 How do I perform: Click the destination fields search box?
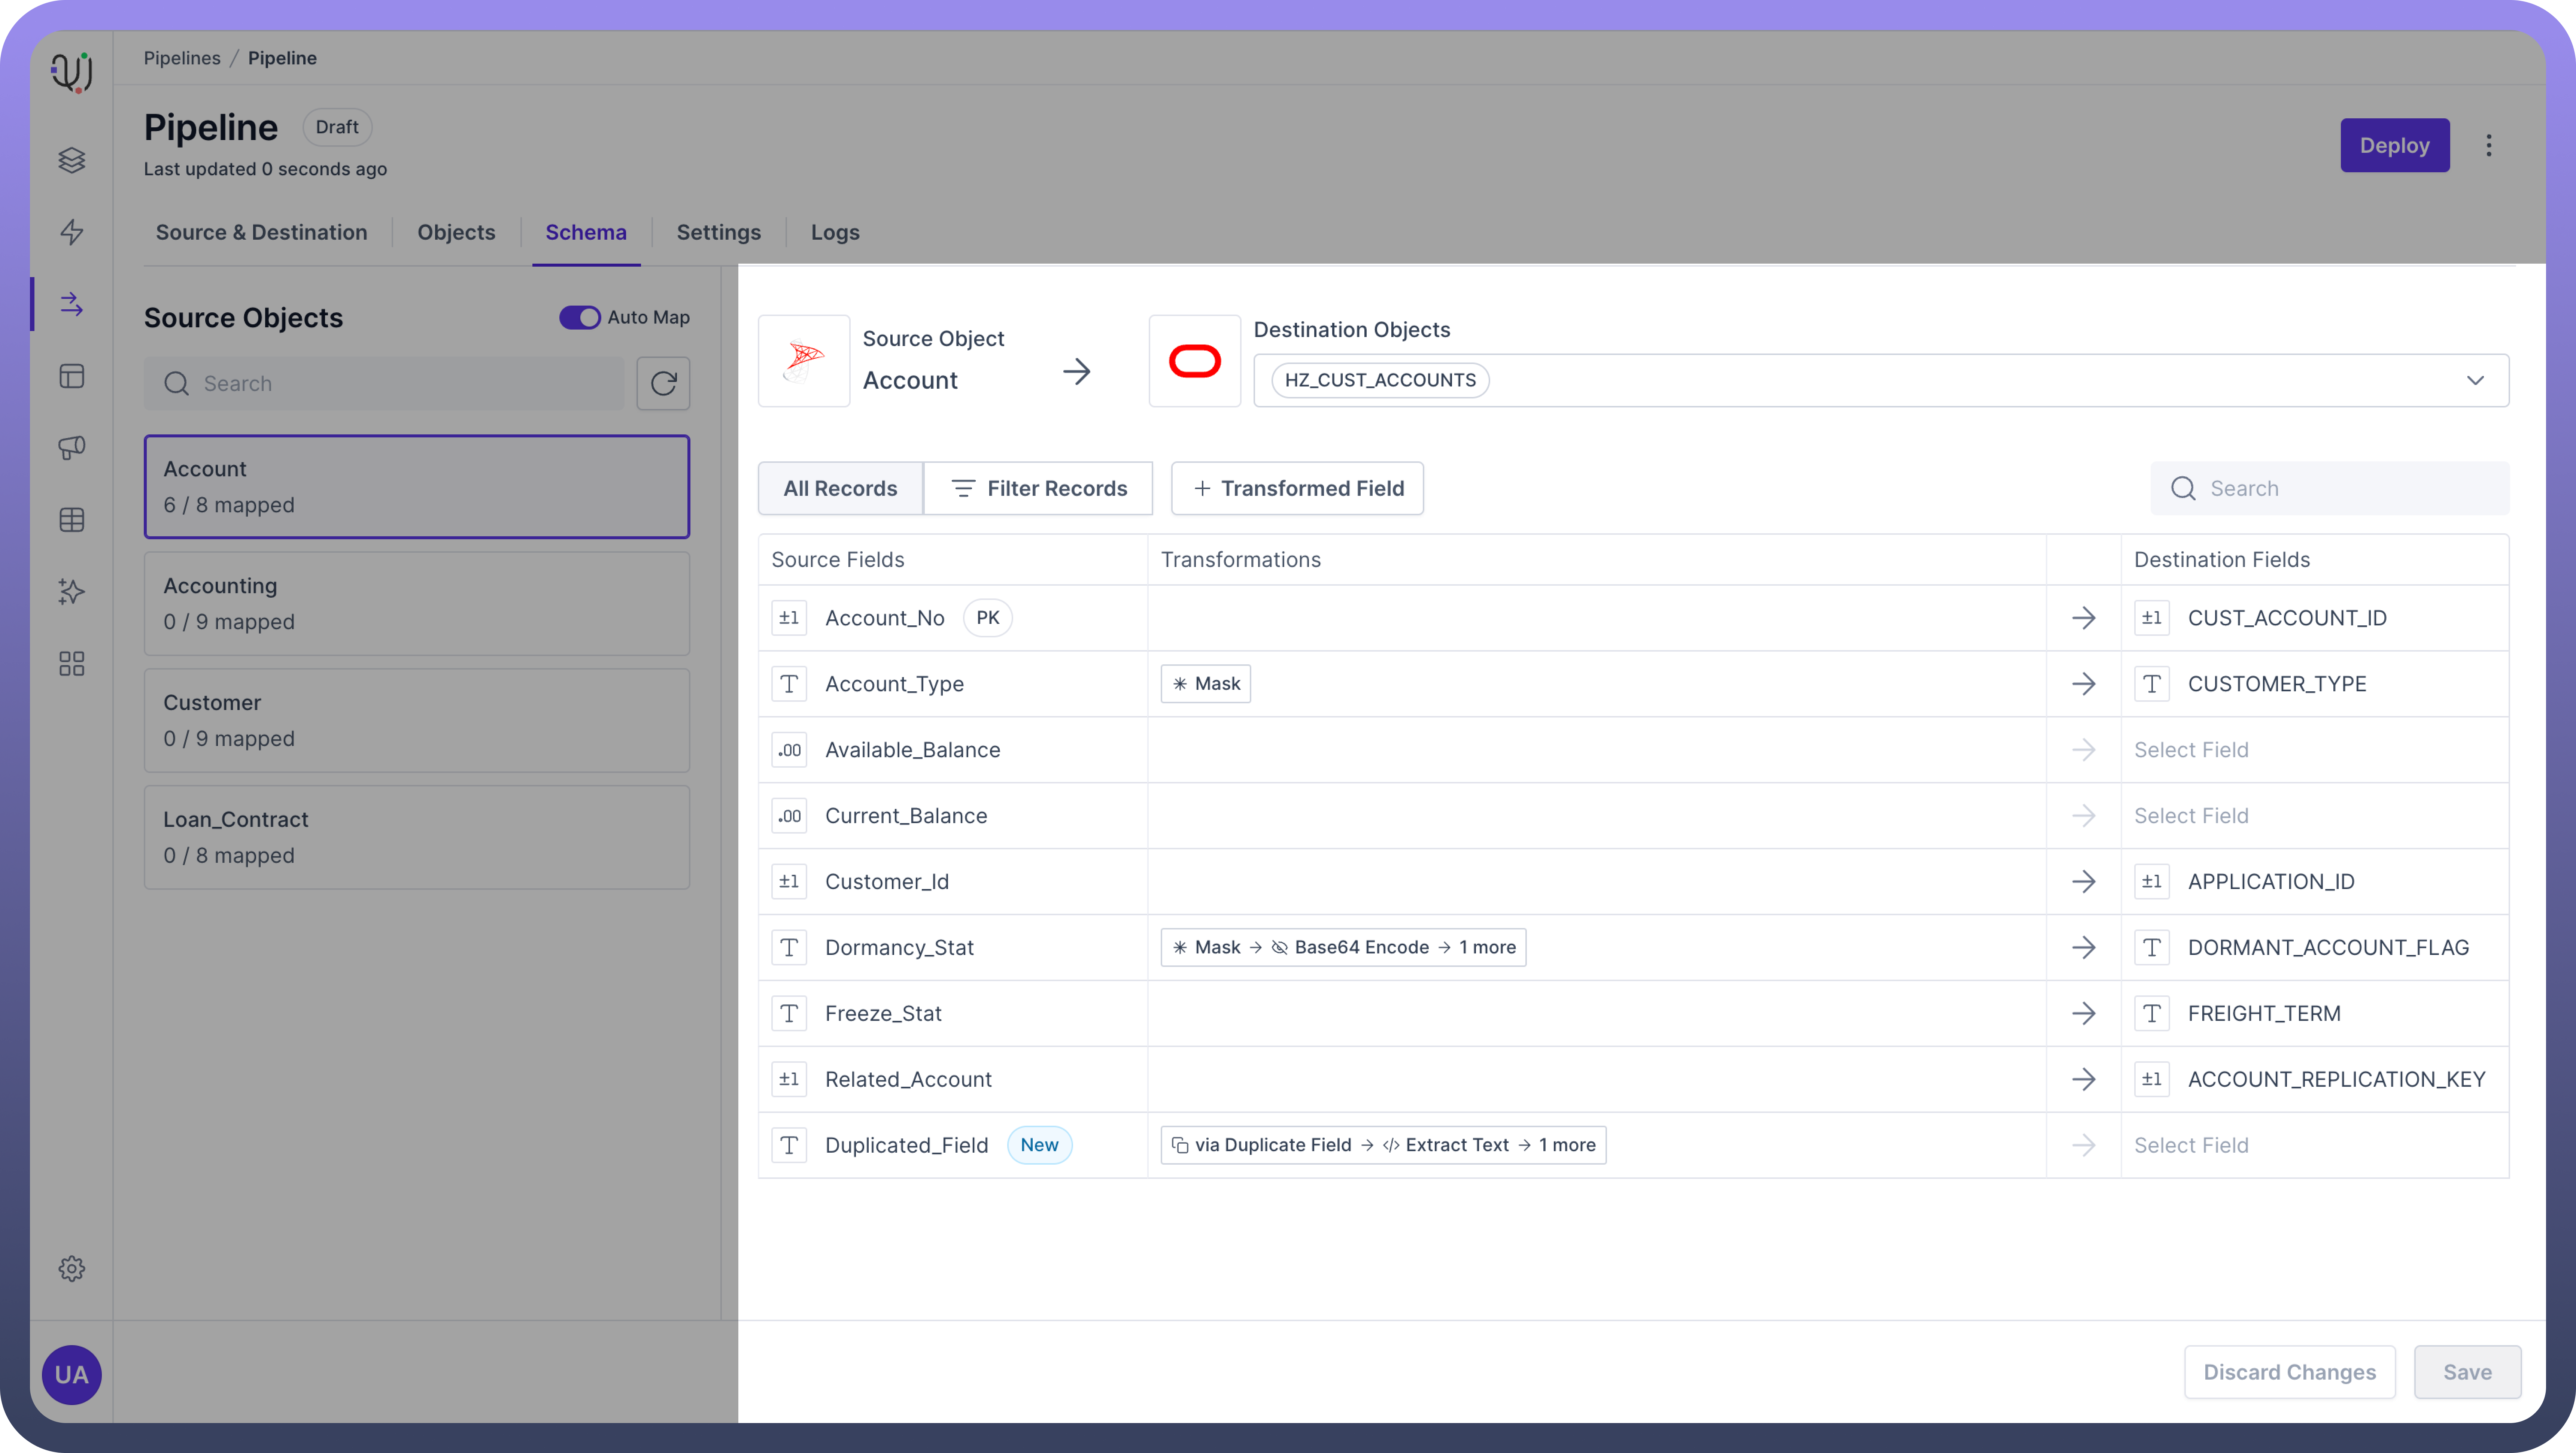tap(2340, 488)
